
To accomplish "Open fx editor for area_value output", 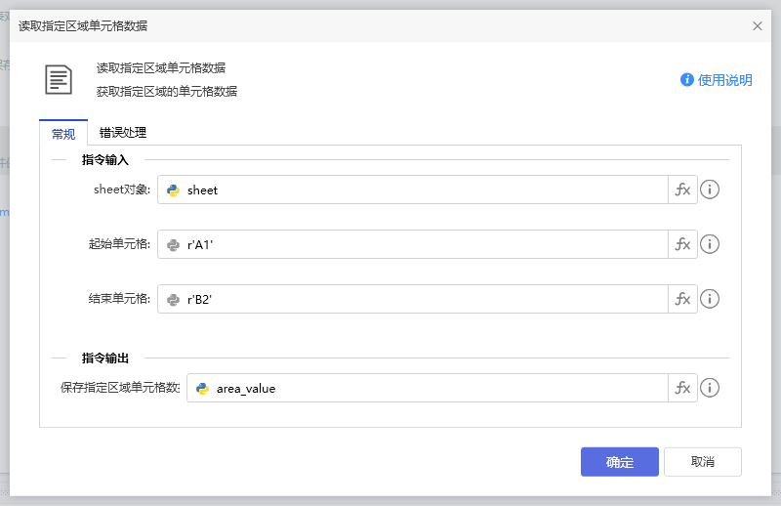I will click(682, 388).
